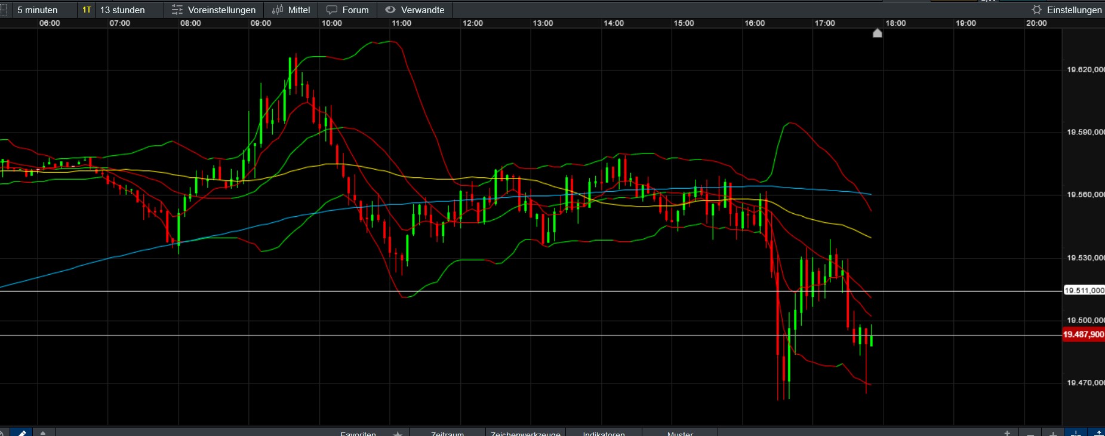Open the Forum panel

pyautogui.click(x=347, y=10)
